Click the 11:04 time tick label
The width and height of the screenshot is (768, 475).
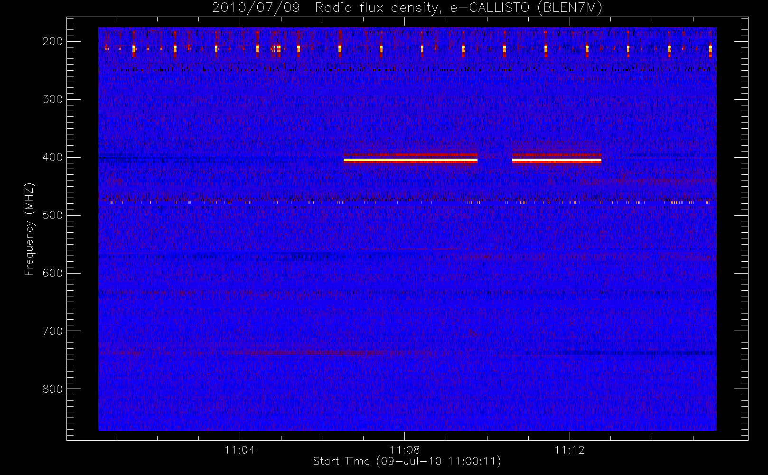click(240, 450)
